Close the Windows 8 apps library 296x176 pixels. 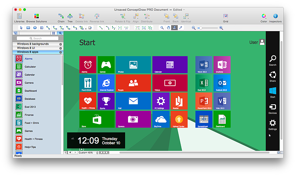[61, 52]
